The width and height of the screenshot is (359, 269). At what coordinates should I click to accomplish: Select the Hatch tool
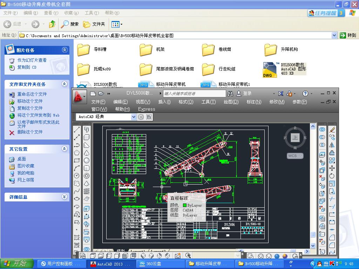coord(77,237)
